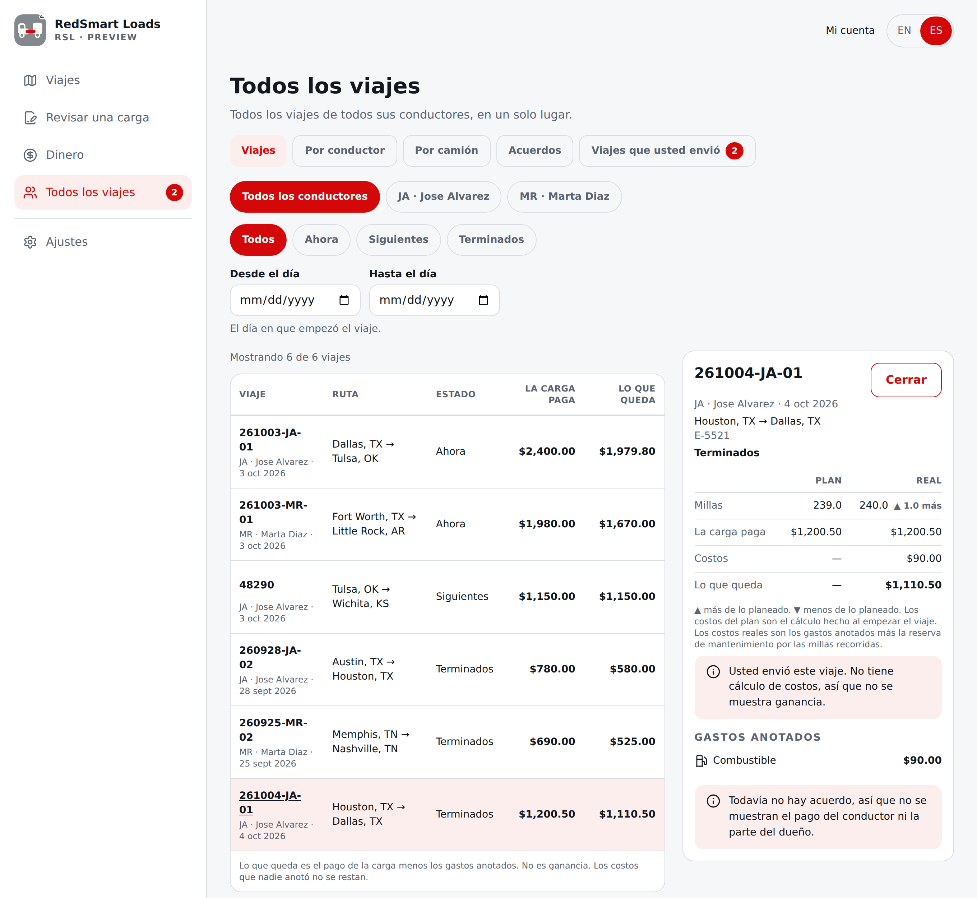Select trip row 260928-JA-02

(447, 670)
